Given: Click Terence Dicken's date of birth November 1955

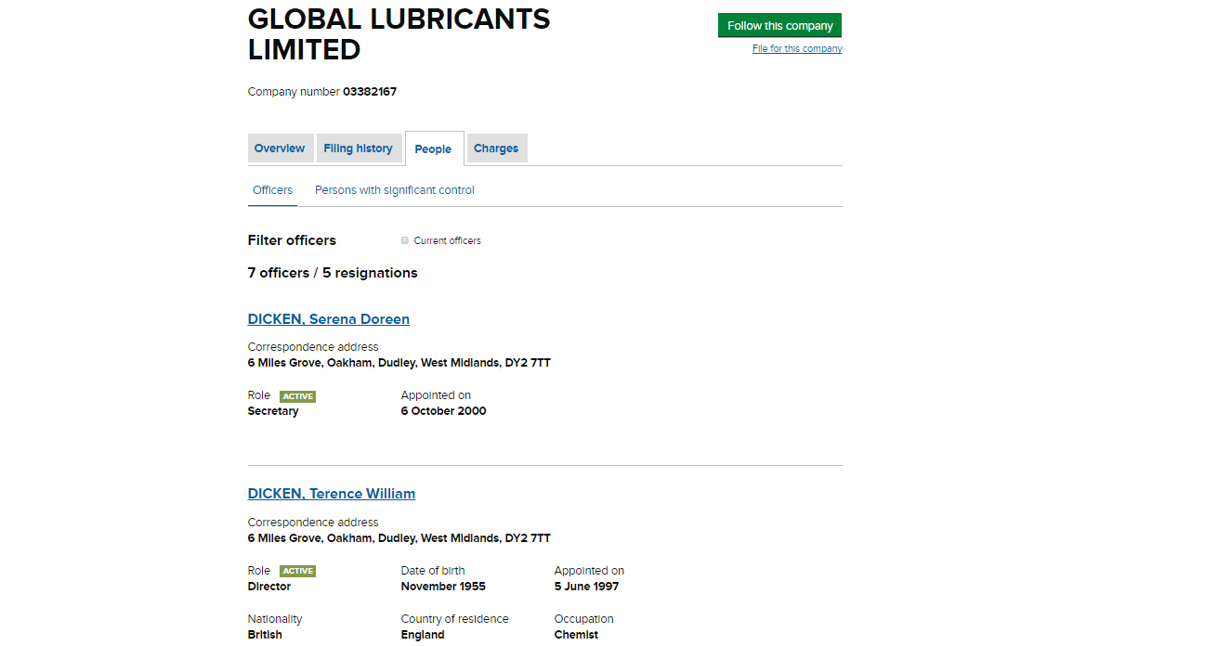Looking at the screenshot, I should coord(443,587).
